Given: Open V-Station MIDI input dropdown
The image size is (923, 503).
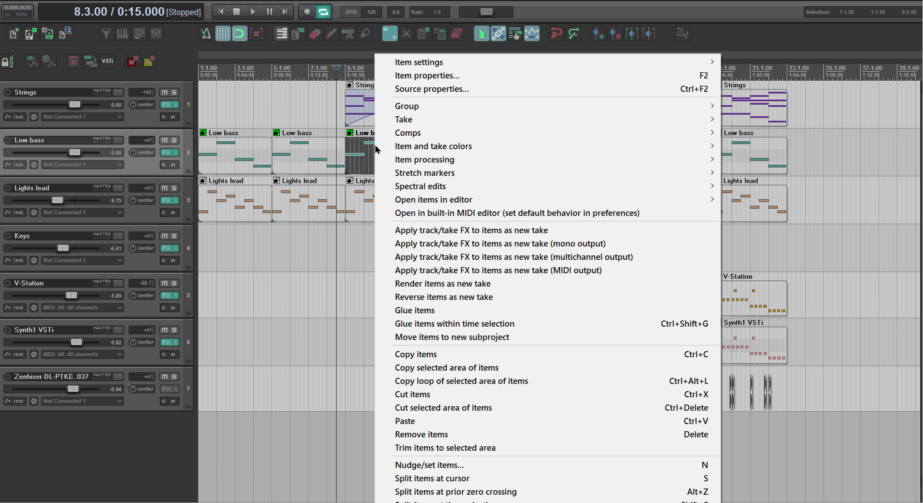Looking at the screenshot, I should coord(82,308).
